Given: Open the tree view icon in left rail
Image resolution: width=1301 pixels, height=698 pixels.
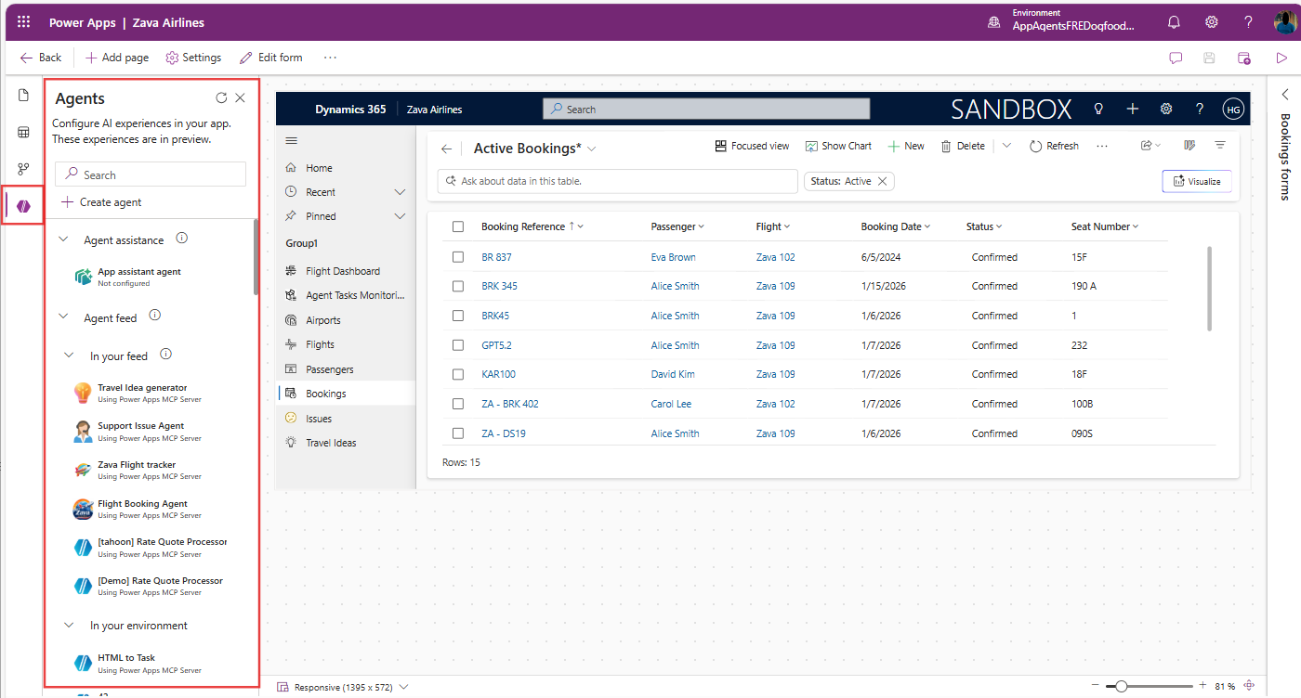Looking at the screenshot, I should 22,168.
